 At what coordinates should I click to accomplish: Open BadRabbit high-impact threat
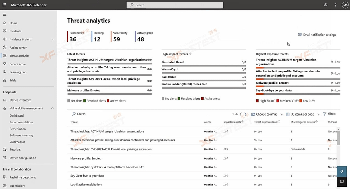pos(169,77)
